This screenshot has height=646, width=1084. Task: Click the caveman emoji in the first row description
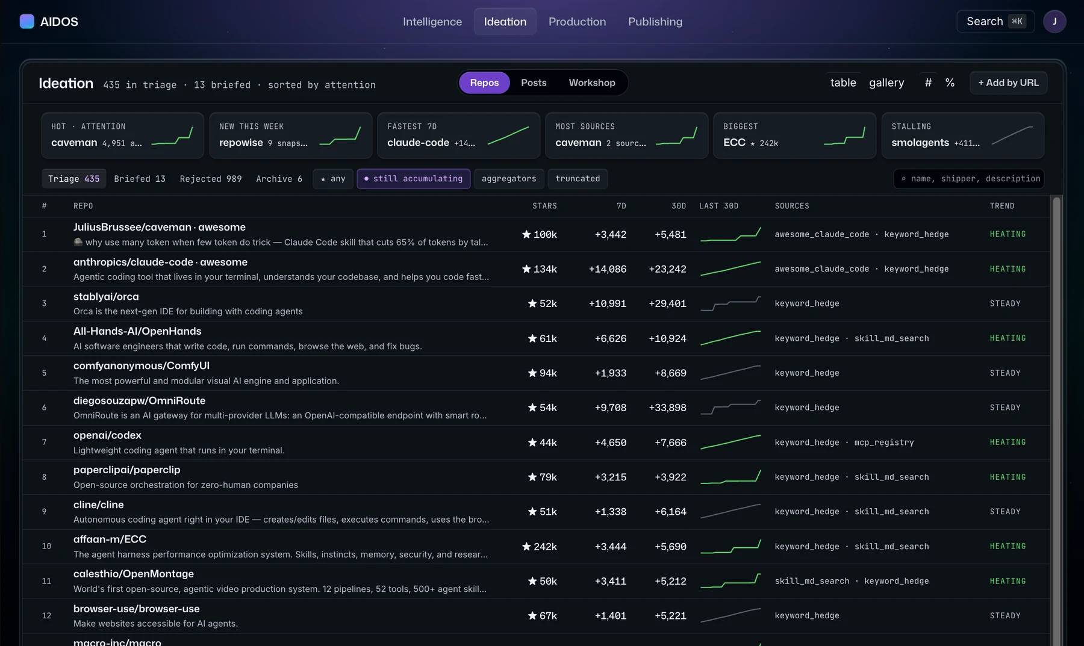pyautogui.click(x=78, y=242)
